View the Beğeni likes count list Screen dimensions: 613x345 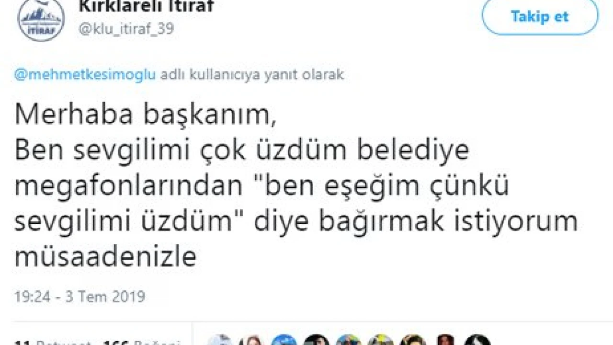129,342
